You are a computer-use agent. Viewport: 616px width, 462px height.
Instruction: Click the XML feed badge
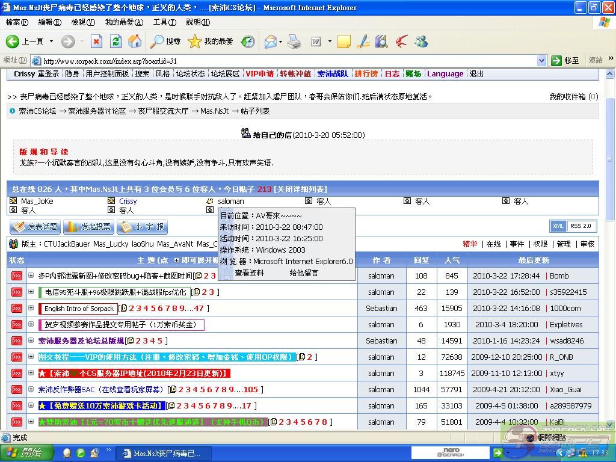(558, 226)
